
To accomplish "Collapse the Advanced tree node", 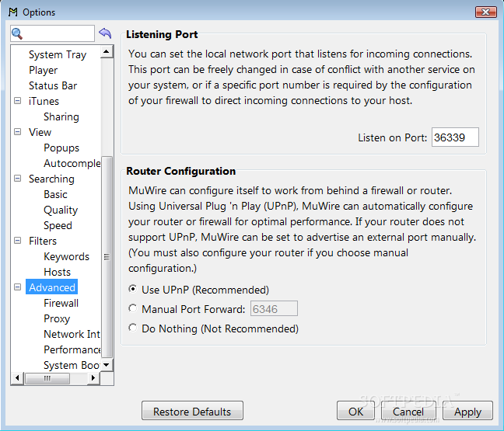I will [18, 287].
